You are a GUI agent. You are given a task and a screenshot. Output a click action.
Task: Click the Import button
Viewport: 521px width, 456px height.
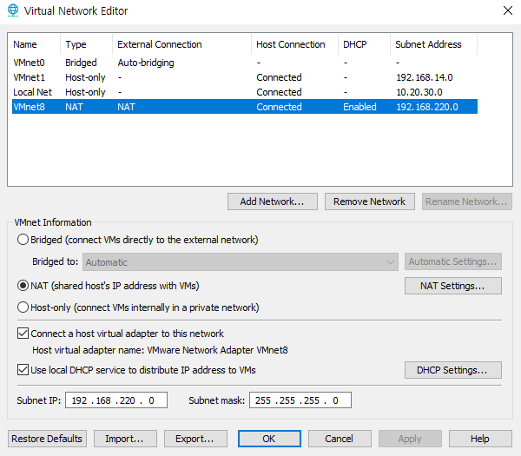pos(125,439)
